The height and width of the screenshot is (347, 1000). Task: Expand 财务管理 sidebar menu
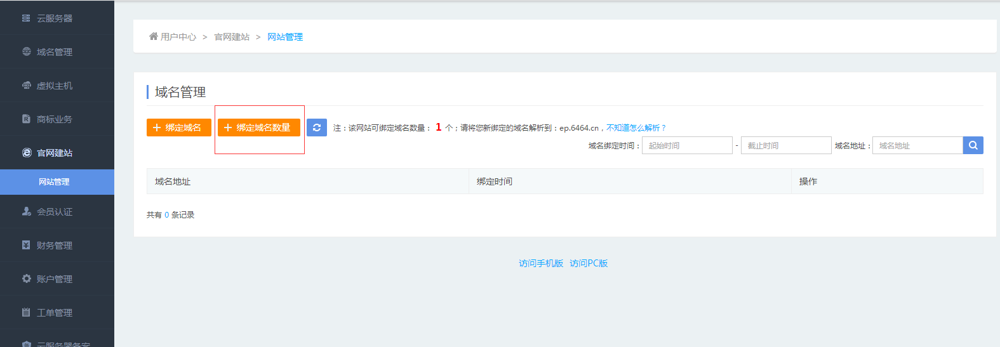pyautogui.click(x=54, y=246)
